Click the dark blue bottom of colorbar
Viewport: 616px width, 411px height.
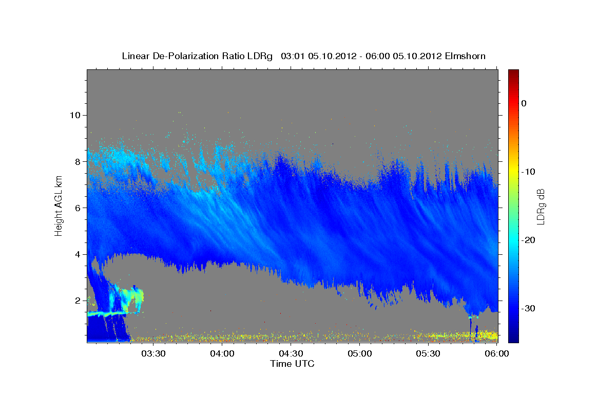pos(513,337)
